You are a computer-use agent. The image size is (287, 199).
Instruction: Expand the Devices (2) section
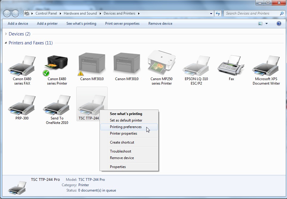click(x=6, y=34)
